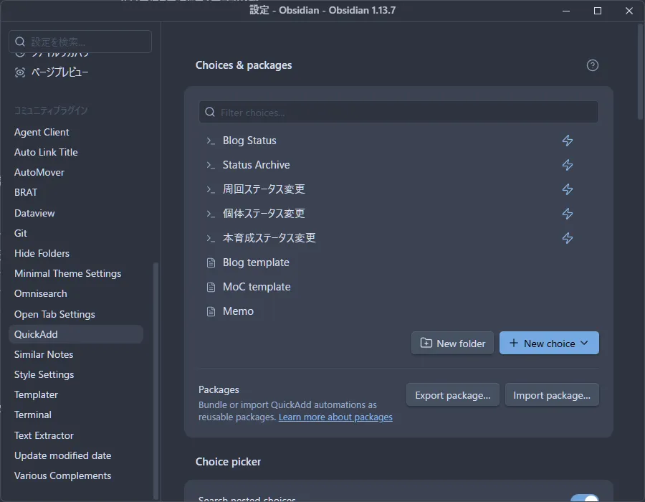Open Agent Client plugin settings

coord(42,132)
